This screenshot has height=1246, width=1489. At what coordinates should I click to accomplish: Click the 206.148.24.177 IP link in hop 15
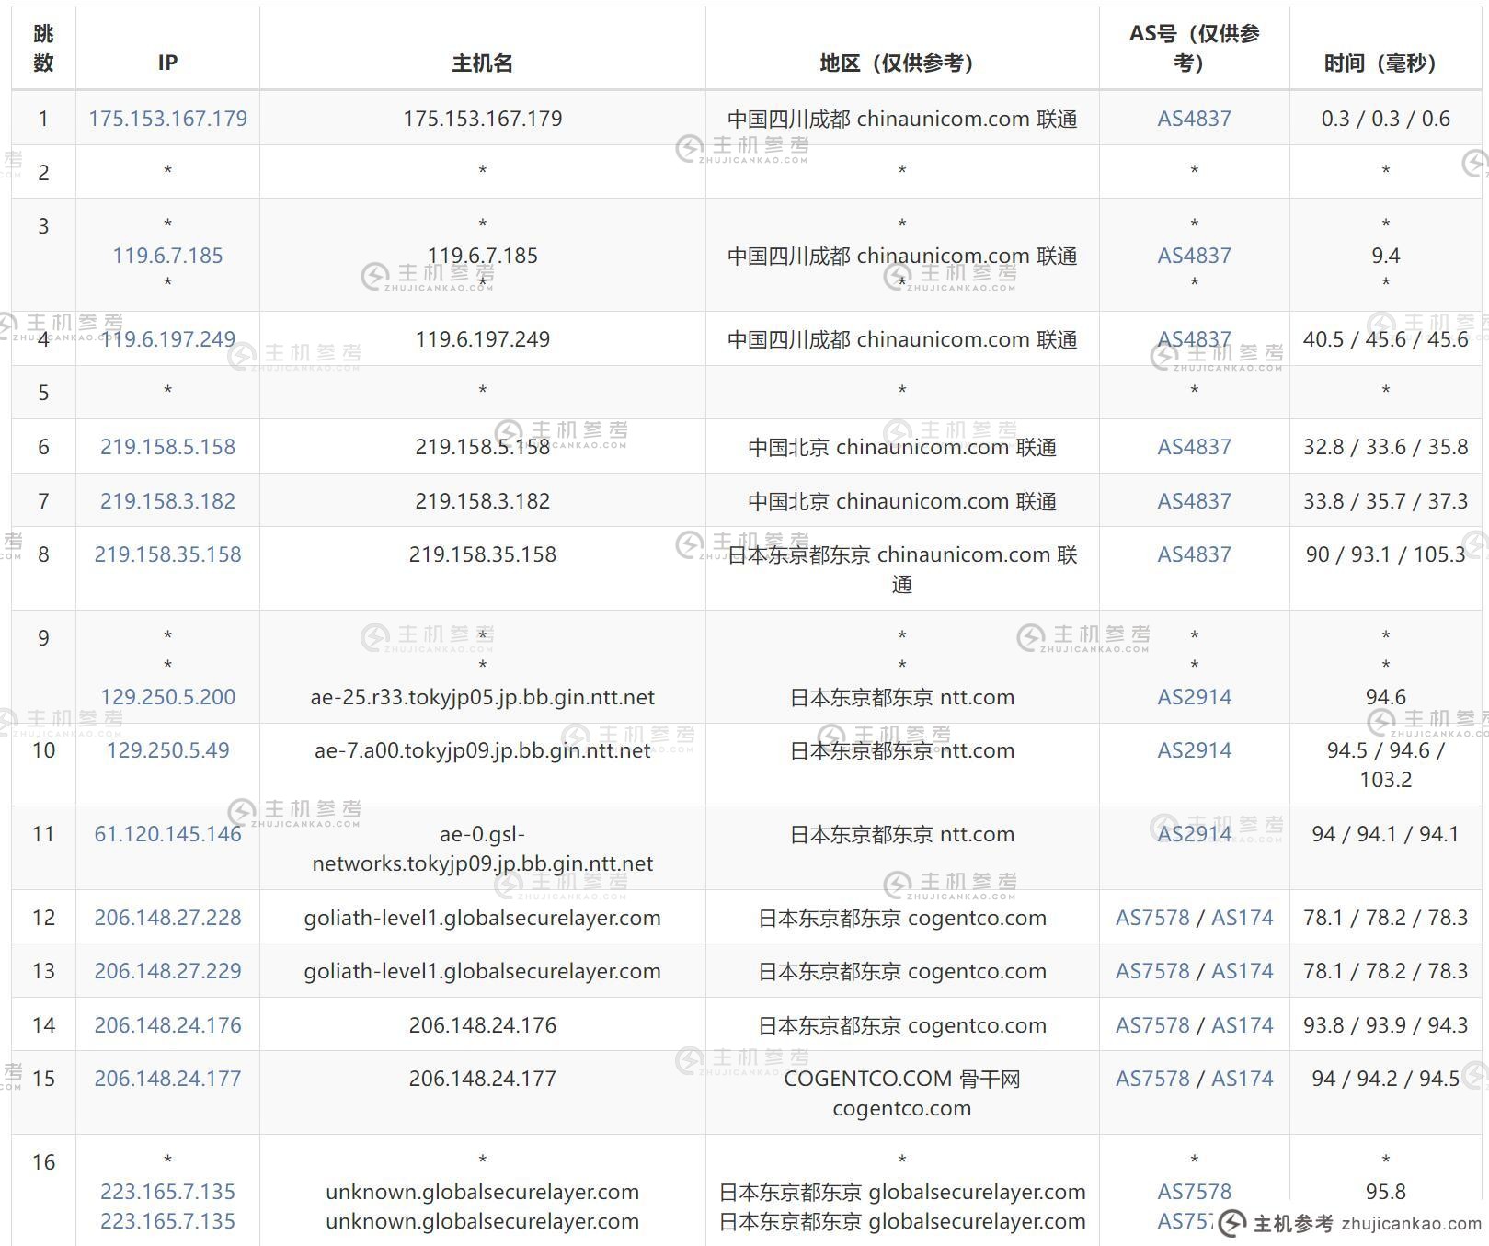point(167,1079)
